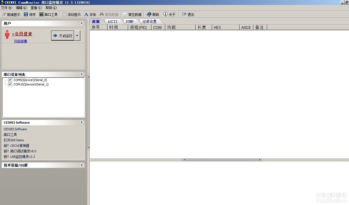Image resolution: width=349 pixels, height=205 pixels.
Task: Click the 查找数据 binoculars icon
Action: [x=102, y=14]
